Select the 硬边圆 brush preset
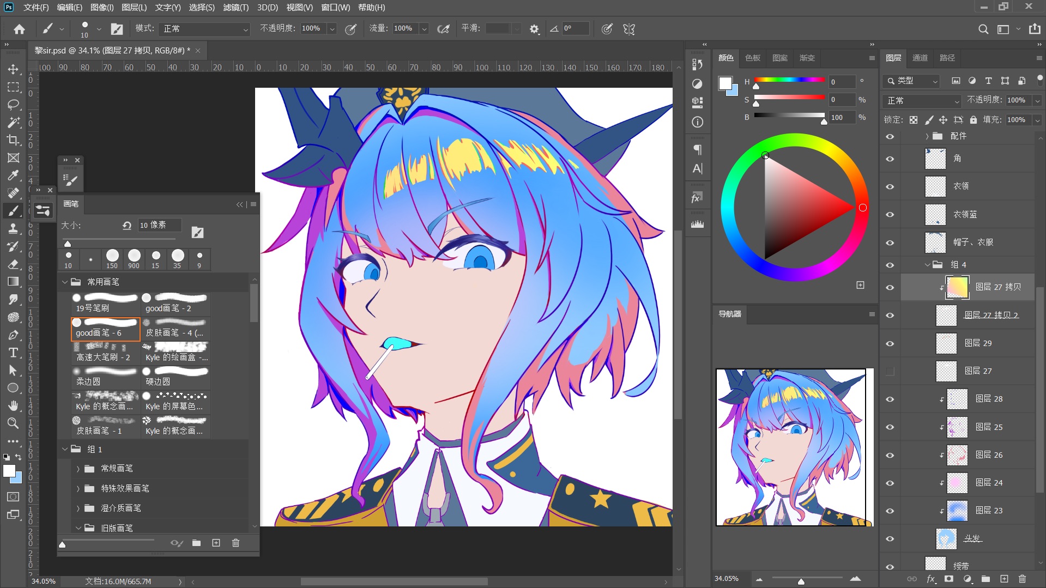The height and width of the screenshot is (588, 1046). (176, 377)
